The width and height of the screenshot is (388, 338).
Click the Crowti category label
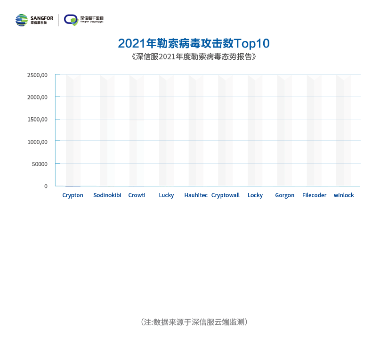[137, 195]
